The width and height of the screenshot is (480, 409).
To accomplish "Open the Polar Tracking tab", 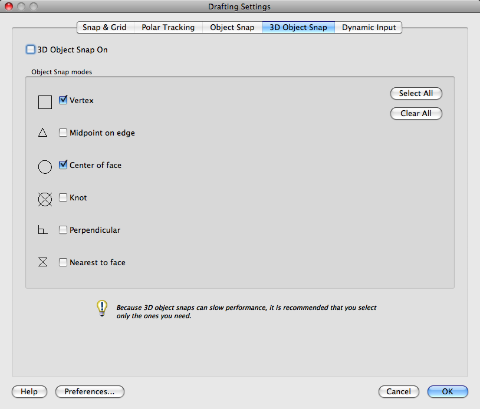I will pyautogui.click(x=168, y=28).
